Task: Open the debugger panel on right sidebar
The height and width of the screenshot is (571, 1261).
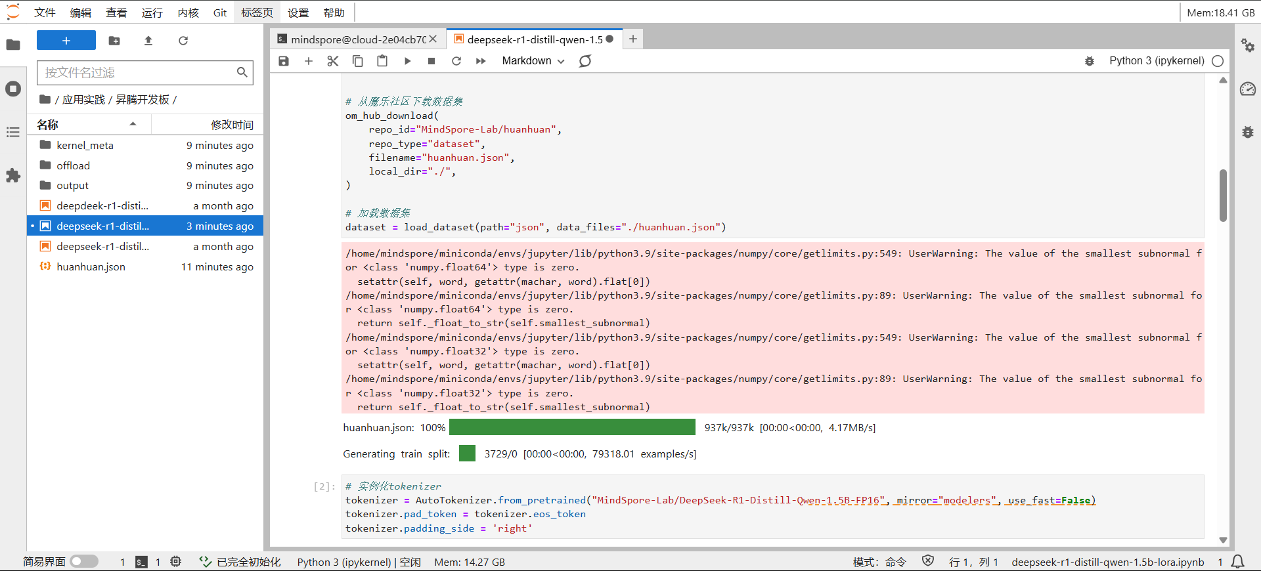Action: [x=1248, y=132]
